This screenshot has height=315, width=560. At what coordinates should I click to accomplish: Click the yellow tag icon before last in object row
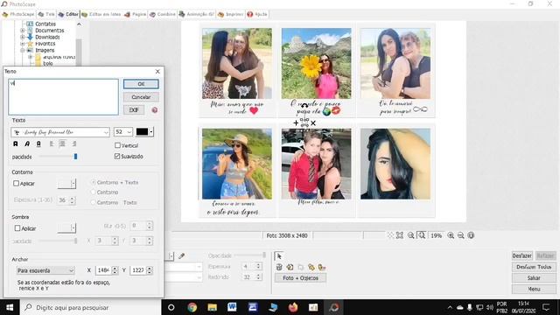(x=311, y=267)
